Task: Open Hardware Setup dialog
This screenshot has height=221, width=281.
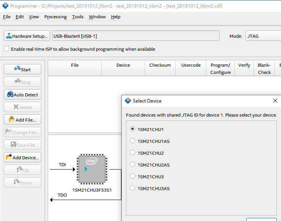Action: (27, 36)
